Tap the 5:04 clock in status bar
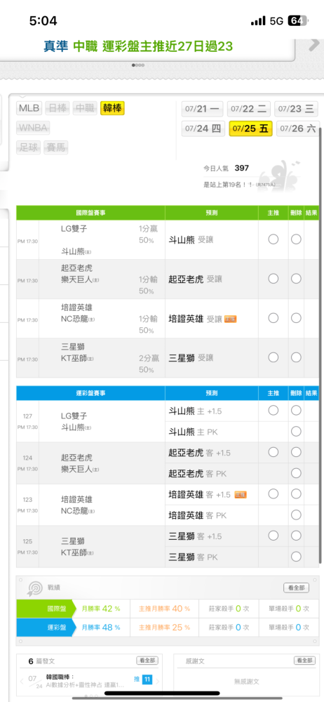This screenshot has width=324, height=702. (43, 20)
